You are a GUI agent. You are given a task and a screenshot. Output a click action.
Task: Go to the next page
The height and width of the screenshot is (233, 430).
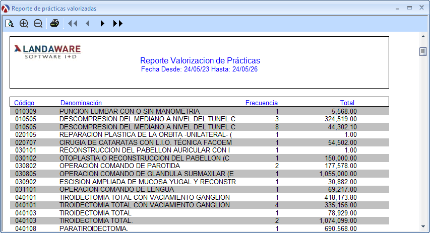click(102, 24)
